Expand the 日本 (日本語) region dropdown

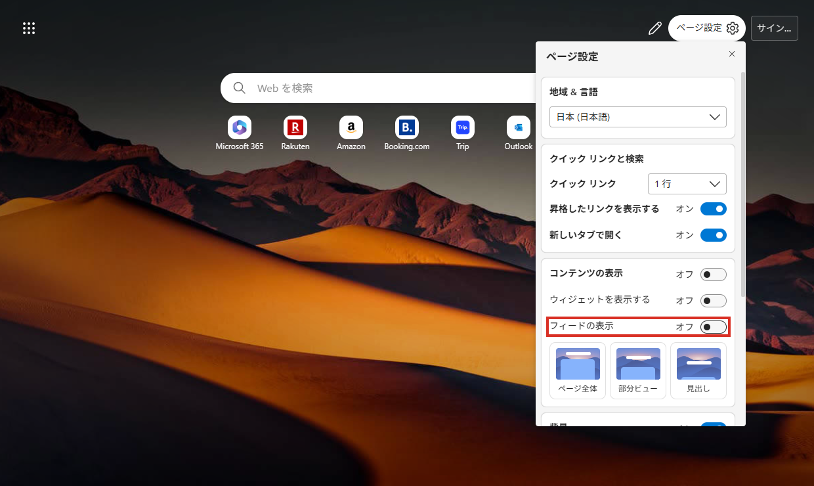[638, 117]
